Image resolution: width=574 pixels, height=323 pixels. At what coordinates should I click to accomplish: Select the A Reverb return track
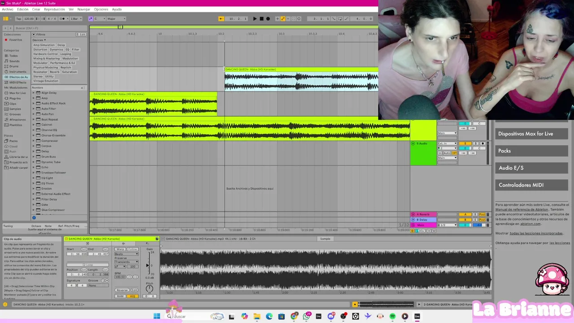(x=423, y=214)
